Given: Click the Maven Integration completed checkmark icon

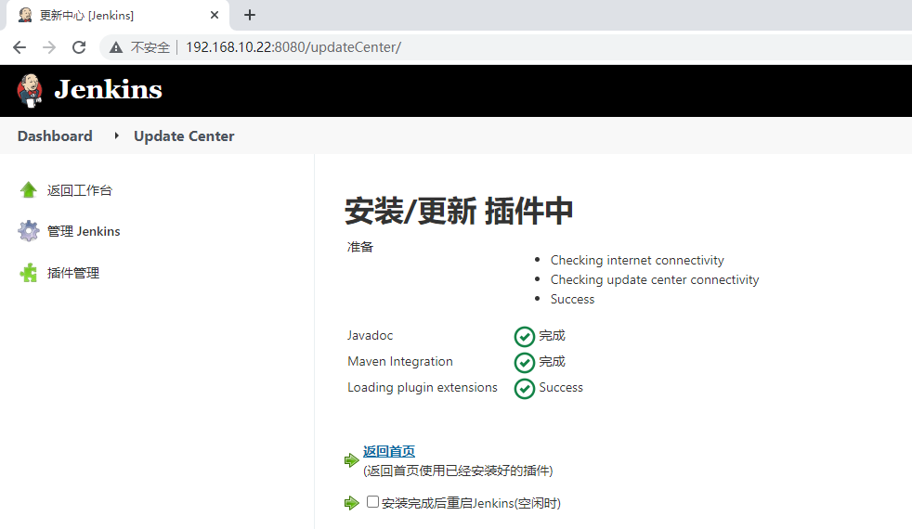Looking at the screenshot, I should pos(524,362).
